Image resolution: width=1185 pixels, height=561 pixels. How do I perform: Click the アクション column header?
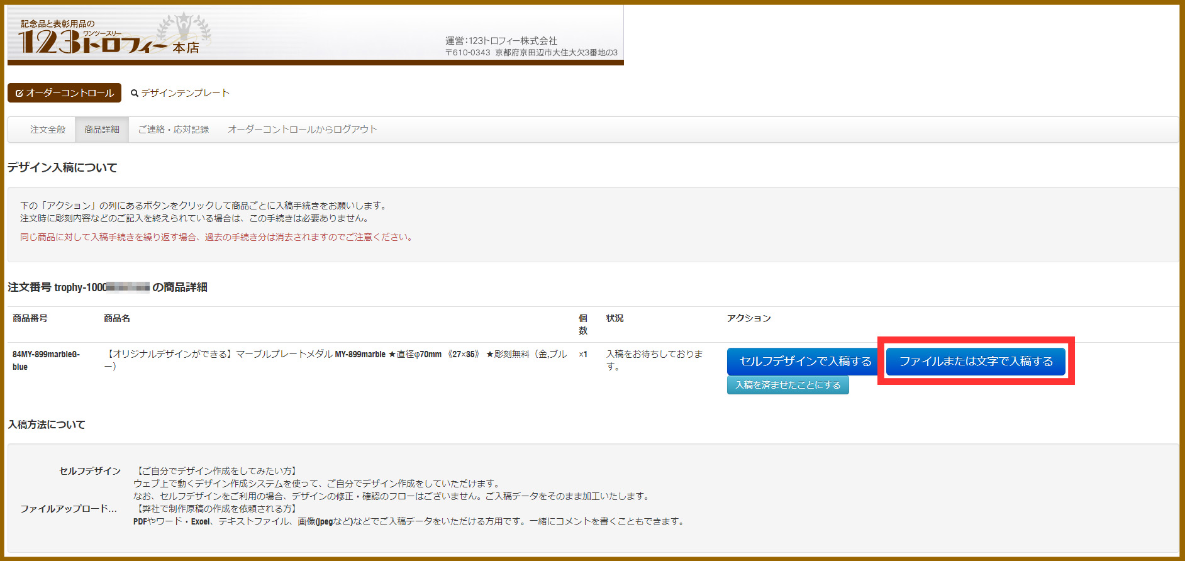(748, 318)
